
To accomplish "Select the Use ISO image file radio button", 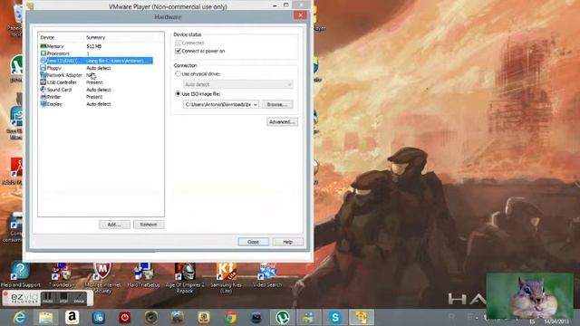I will click(x=178, y=94).
